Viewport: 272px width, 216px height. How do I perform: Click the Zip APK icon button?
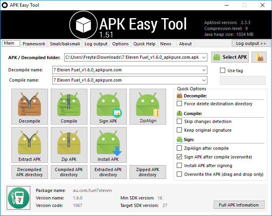coord(69,145)
